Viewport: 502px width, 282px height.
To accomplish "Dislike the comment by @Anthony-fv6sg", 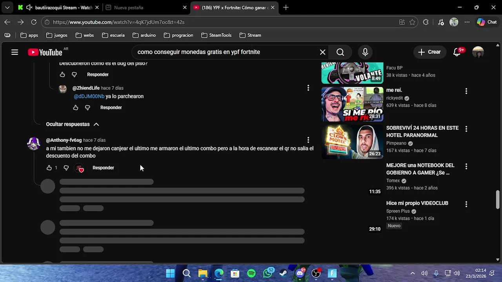I will tap(66, 168).
